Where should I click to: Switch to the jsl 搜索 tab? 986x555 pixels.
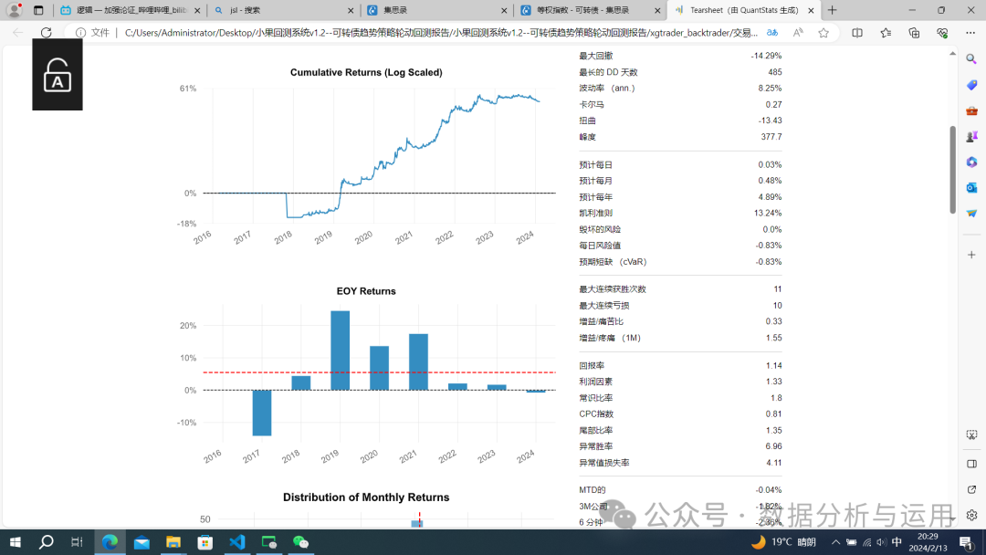click(x=283, y=10)
